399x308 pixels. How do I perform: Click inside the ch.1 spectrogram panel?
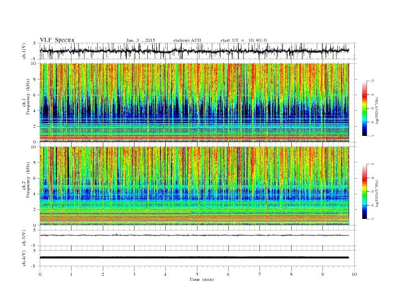(194, 103)
